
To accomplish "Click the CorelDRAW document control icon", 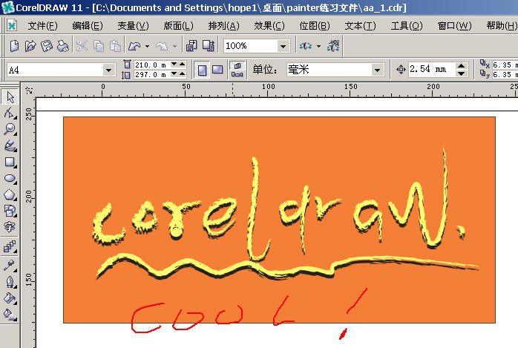I will point(12,25).
